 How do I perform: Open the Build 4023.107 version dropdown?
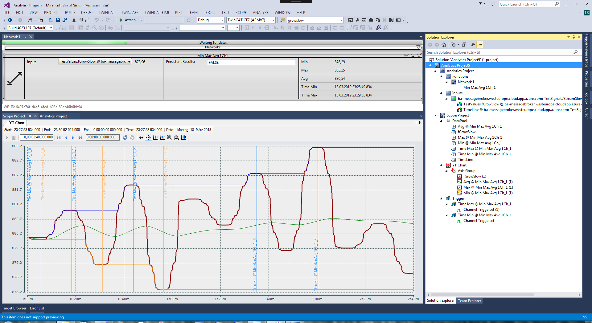click(x=51, y=28)
